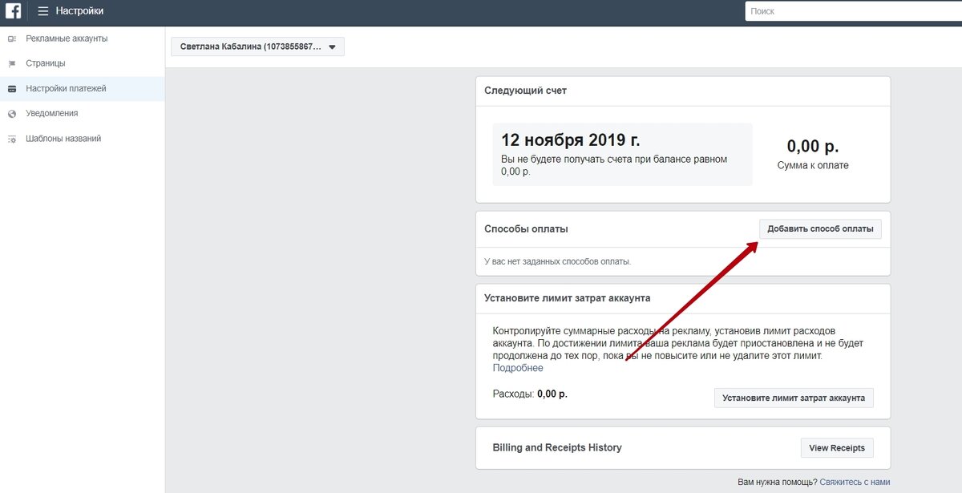Click the Настройки title in top bar
This screenshot has height=493, width=962.
coord(79,11)
